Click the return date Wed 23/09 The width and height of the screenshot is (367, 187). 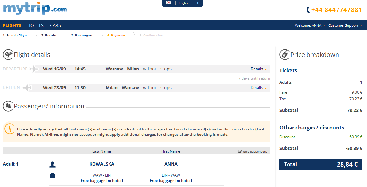(x=54, y=88)
